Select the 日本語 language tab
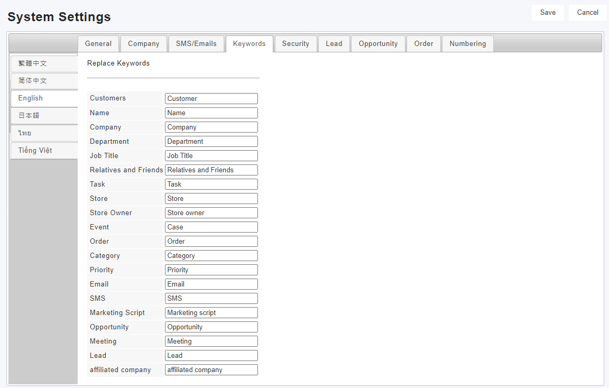609x388 pixels. (44, 115)
